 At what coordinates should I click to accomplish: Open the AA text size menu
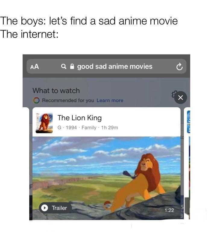35,67
